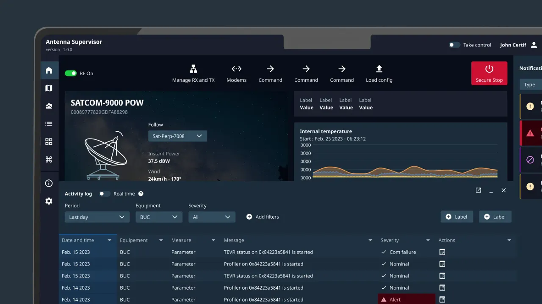The height and width of the screenshot is (304, 542).
Task: Enable the Take control toggle
Action: (454, 45)
